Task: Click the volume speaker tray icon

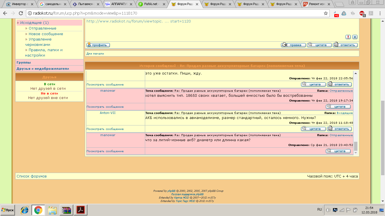Action: click(x=328, y=210)
